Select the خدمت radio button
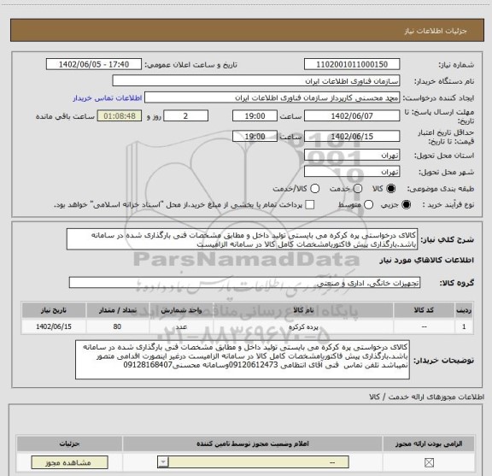492x476 pixels. [x=358, y=188]
